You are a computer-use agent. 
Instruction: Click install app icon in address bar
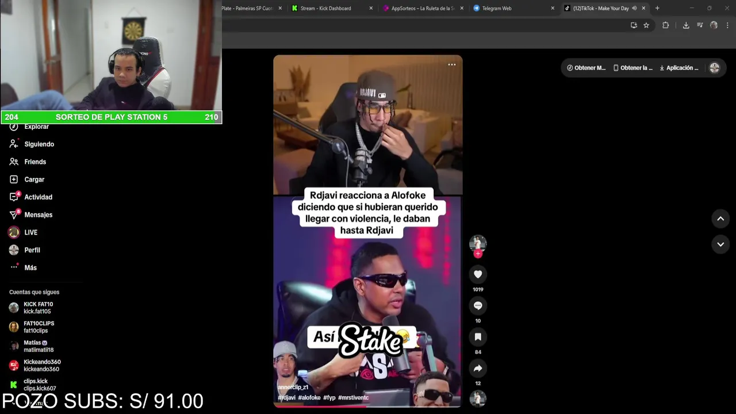tap(634, 25)
